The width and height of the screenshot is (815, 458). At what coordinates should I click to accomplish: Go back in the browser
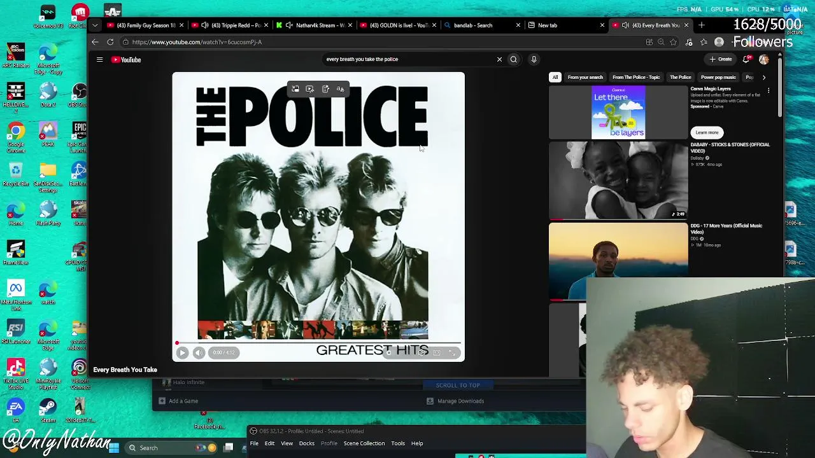(x=95, y=42)
